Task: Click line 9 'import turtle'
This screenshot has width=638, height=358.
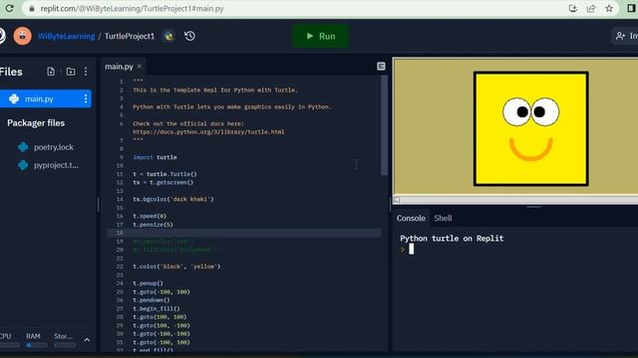Action: (x=155, y=157)
